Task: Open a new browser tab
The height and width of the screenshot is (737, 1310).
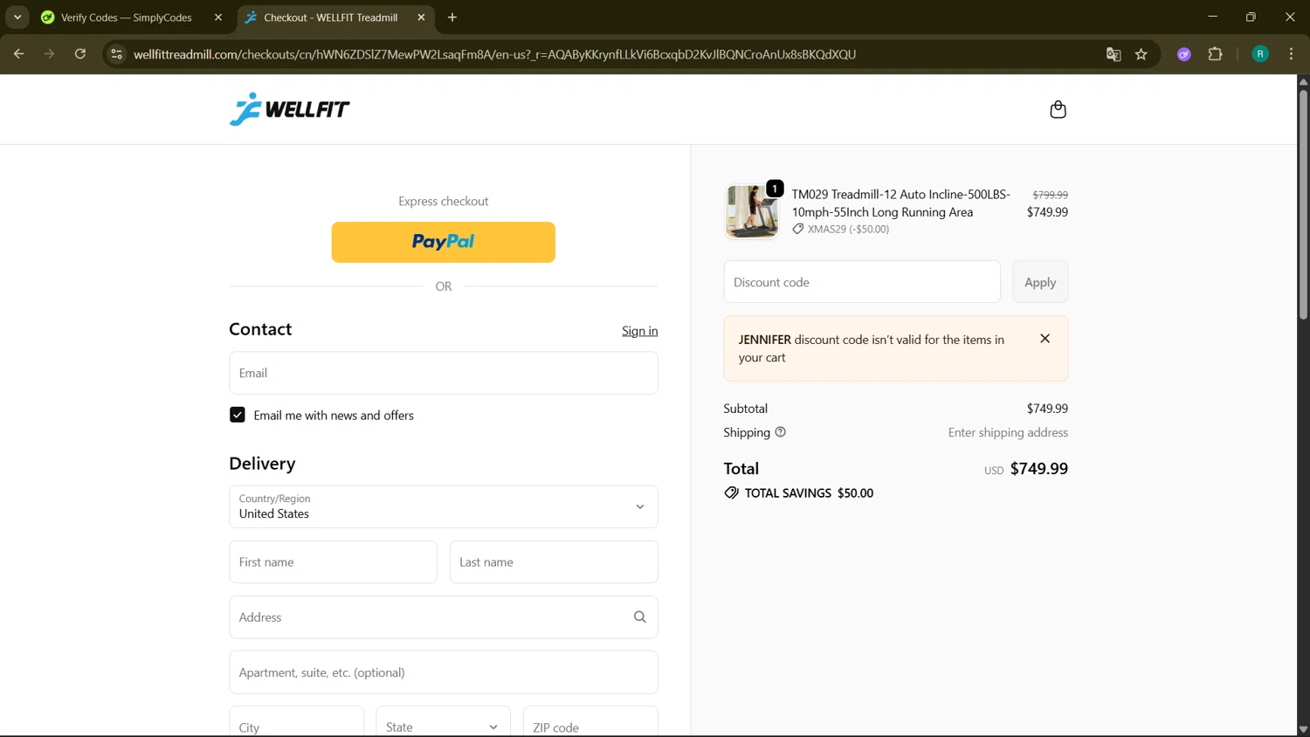Action: coord(452,17)
